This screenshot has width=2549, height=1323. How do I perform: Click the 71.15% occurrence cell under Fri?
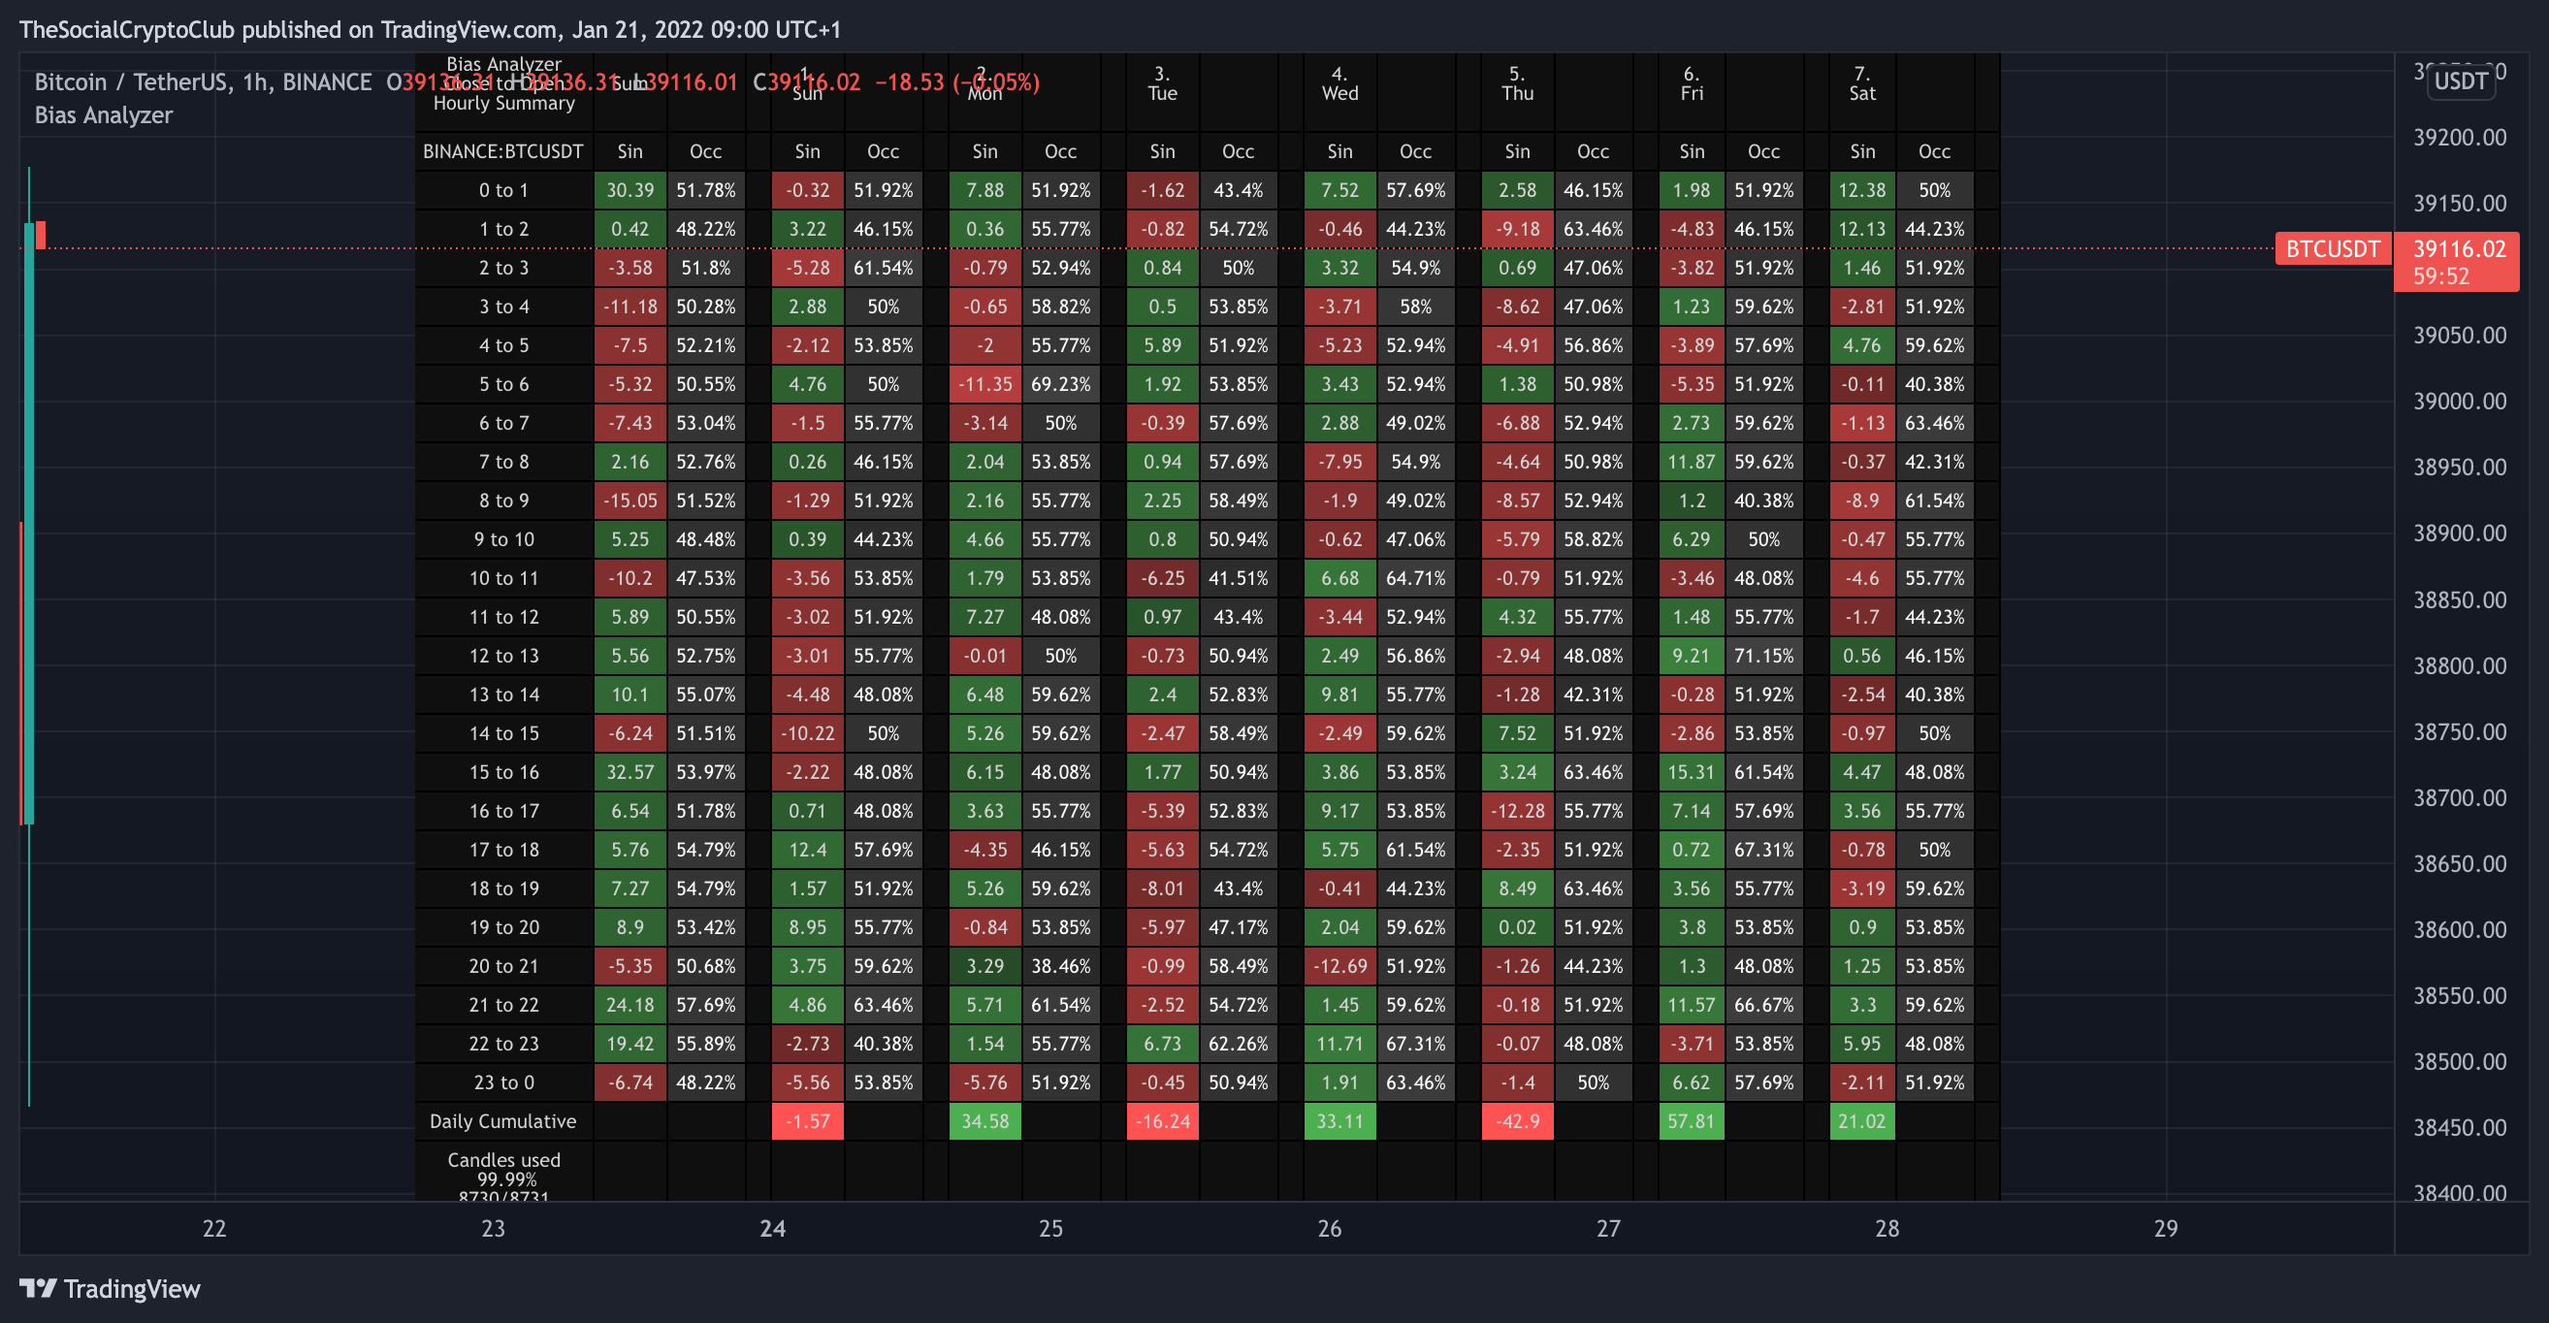(x=1763, y=655)
